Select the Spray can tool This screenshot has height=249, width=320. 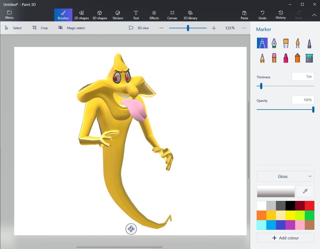point(298,58)
